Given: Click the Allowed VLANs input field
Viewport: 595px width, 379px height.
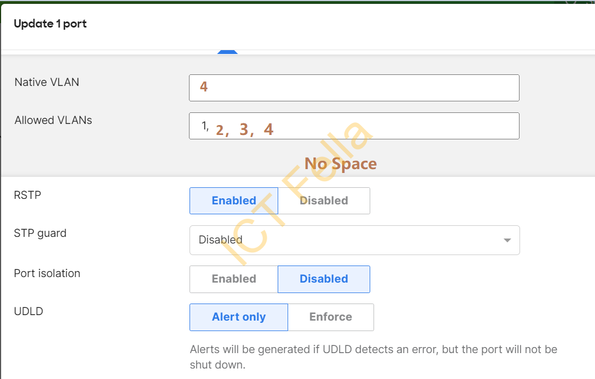Looking at the screenshot, I should point(354,126).
